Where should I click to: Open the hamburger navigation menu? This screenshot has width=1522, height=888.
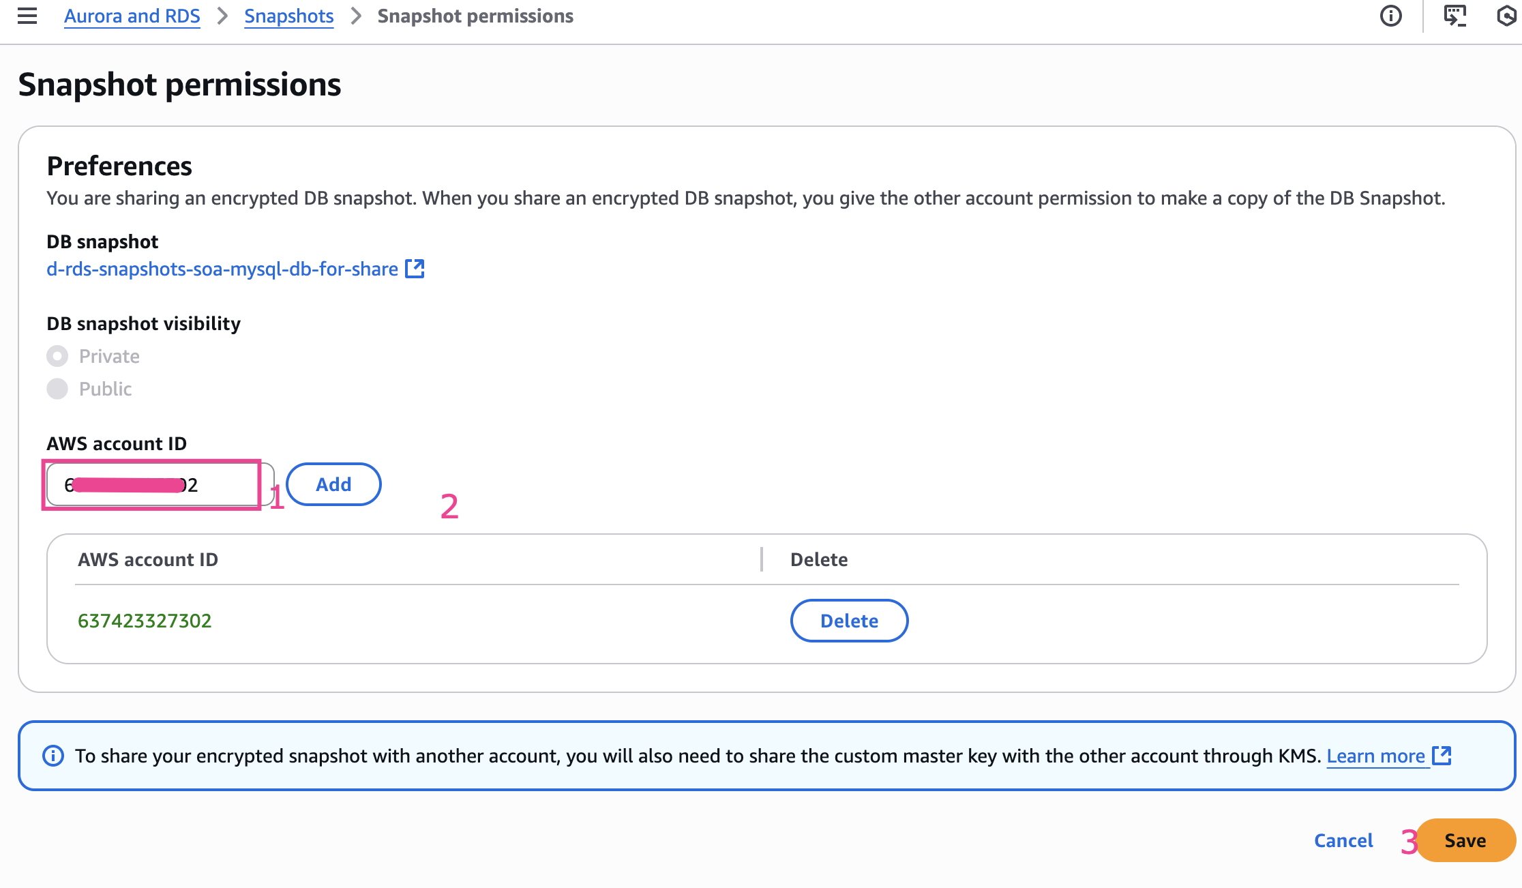(x=27, y=16)
